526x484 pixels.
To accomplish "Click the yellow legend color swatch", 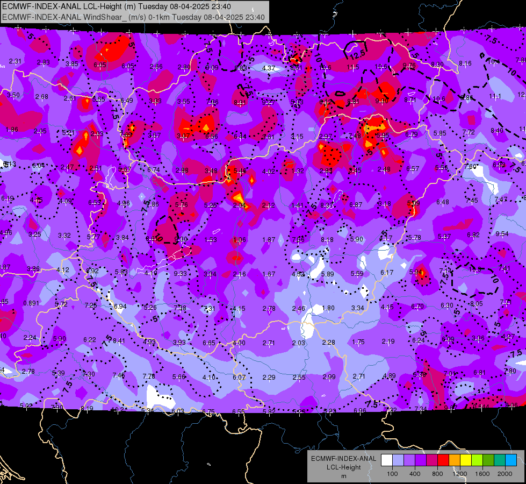I will click(x=466, y=460).
